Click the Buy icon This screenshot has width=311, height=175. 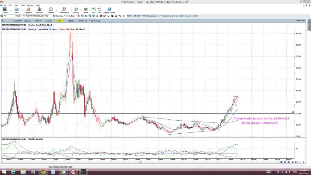(x=94, y=10)
